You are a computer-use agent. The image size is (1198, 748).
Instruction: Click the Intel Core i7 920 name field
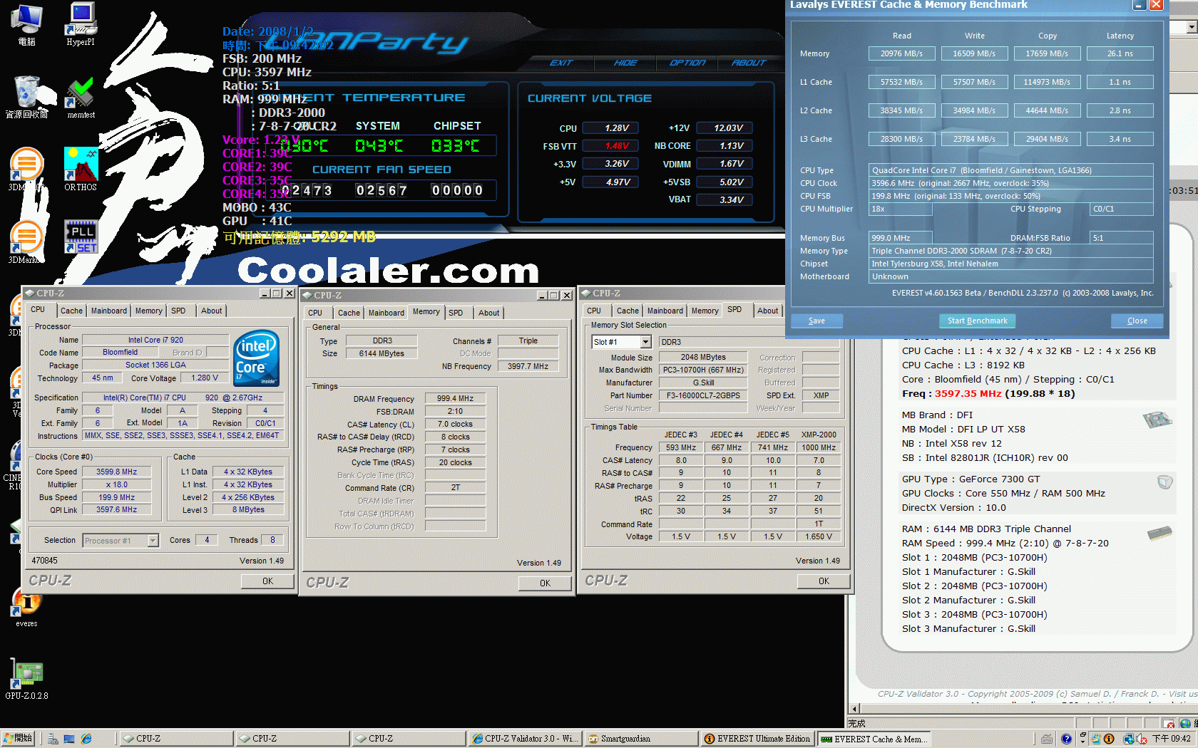coord(155,340)
